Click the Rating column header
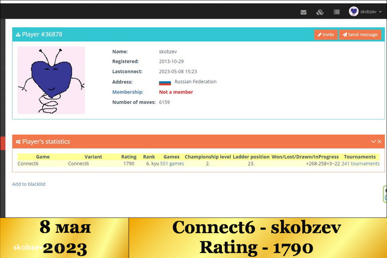 tap(128, 157)
